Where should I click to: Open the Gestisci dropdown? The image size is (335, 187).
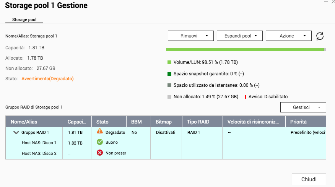[303, 107]
